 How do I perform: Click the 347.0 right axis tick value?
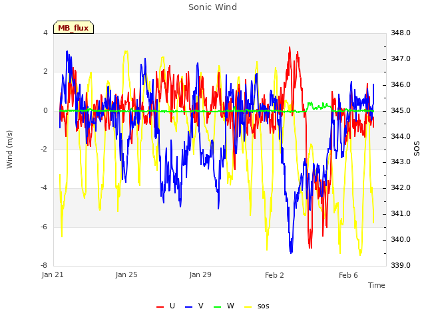(401, 58)
